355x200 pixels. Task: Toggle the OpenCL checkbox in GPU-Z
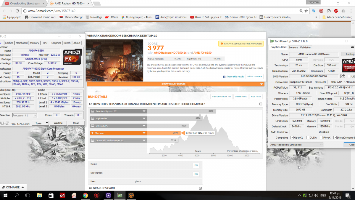[x=292, y=137]
